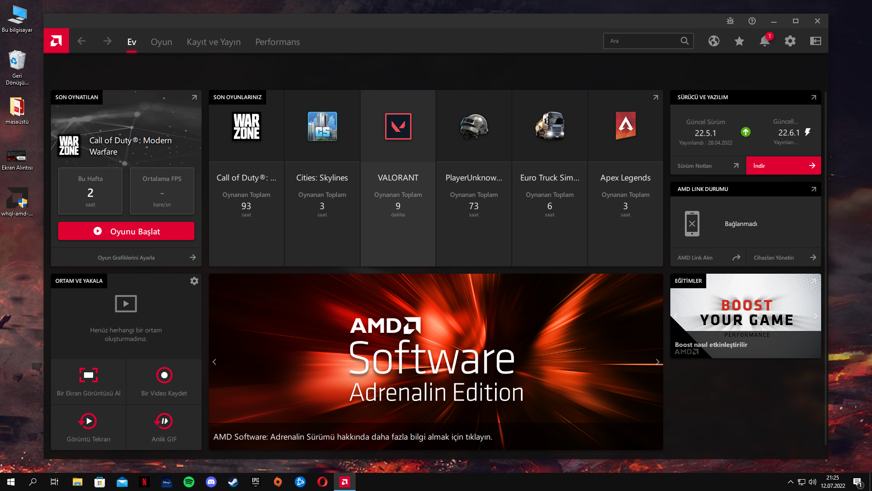872x491 pixels.
Task: Open the notifications bell
Action: (764, 41)
